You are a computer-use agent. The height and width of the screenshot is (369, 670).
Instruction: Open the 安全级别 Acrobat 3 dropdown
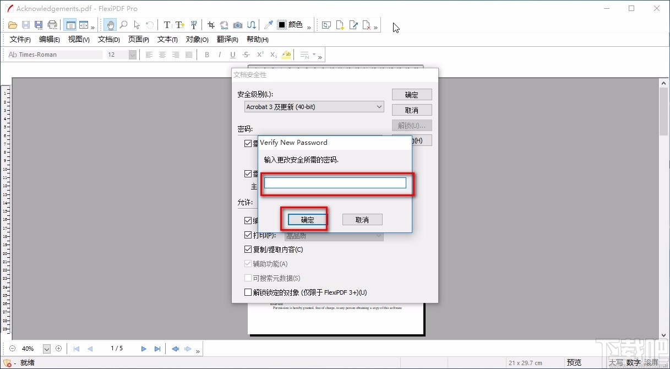click(314, 107)
